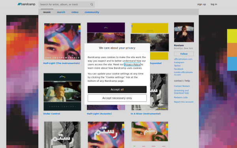237x148 pixels.
Task: Click Half-Light (The Instrumentals) title link
Action: point(61,63)
